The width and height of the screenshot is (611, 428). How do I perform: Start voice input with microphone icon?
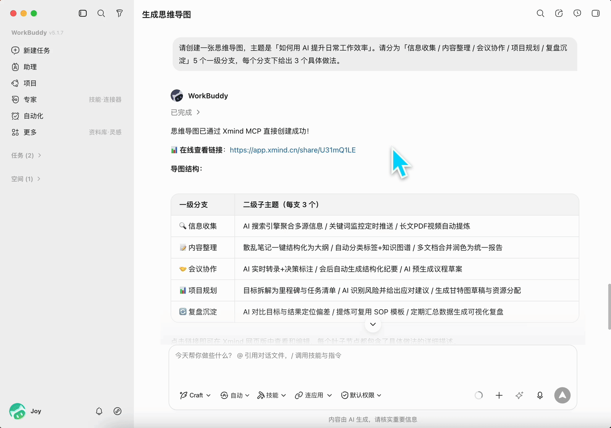(540, 396)
